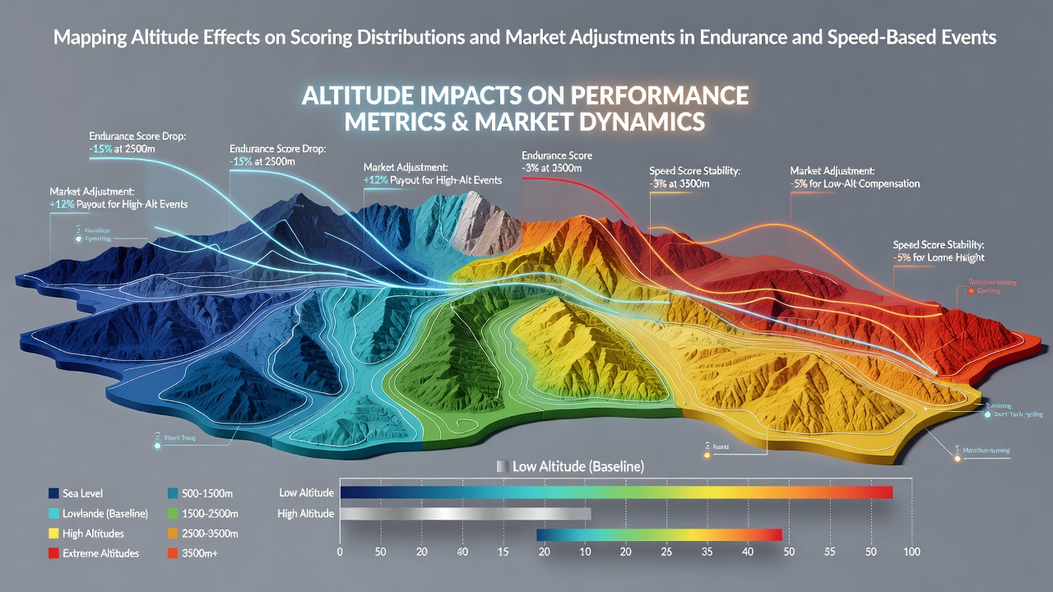The height and width of the screenshot is (592, 1053).
Task: Click the short unlabeled gradient bar
Action: click(x=659, y=534)
